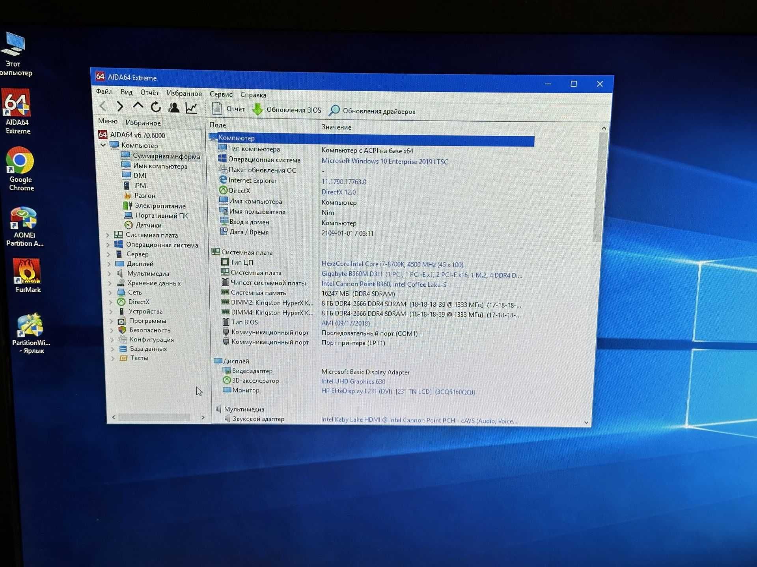Go forward with the right arrow toolbar icon
The height and width of the screenshot is (567, 757).
(120, 106)
